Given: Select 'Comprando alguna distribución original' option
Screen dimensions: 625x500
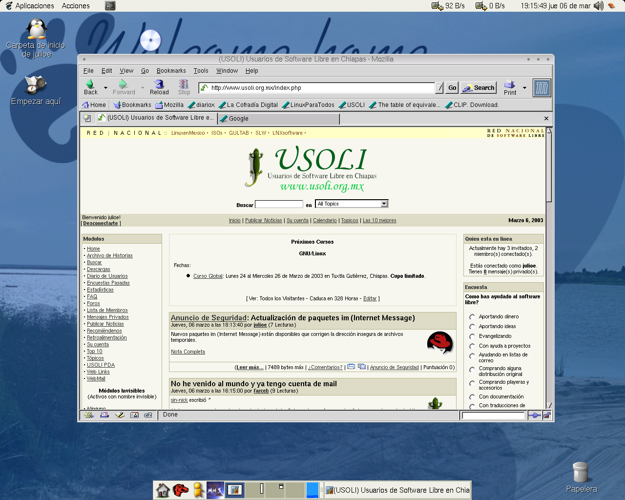Looking at the screenshot, I should click(472, 370).
